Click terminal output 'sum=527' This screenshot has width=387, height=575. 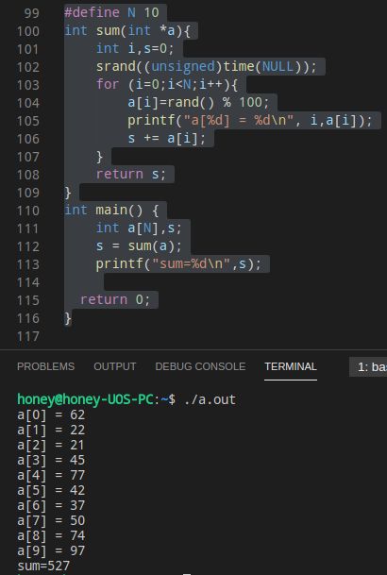(43, 566)
